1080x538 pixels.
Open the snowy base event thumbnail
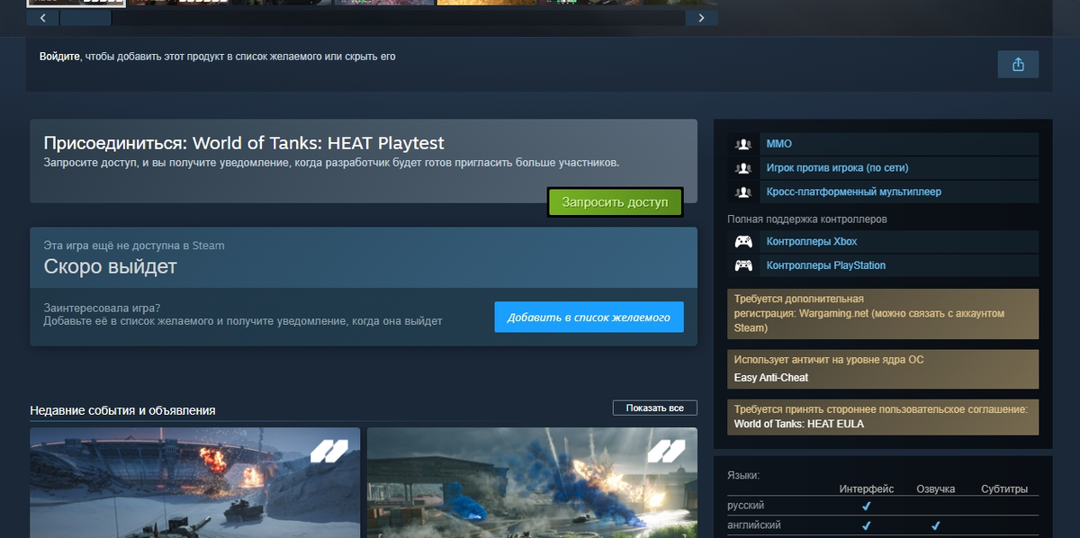(194, 482)
